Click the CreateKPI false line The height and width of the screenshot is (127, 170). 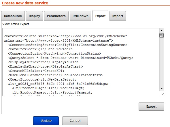[x=36, y=71]
